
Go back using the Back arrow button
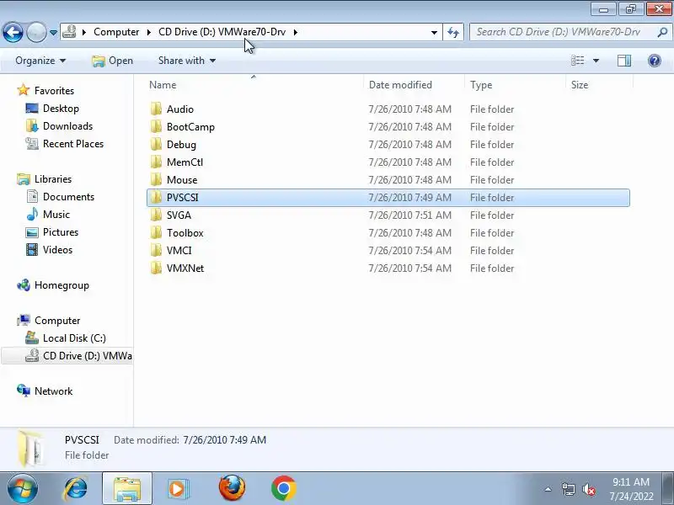[x=13, y=32]
